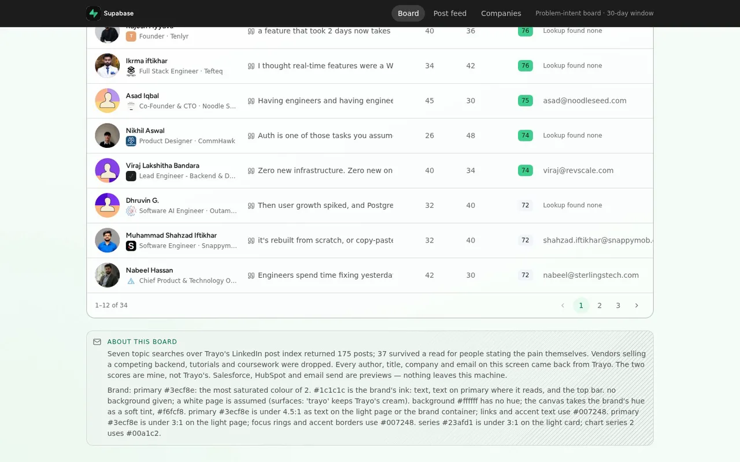Click the quote icon before "I thought real-time features"
The image size is (740, 462).
coord(251,66)
